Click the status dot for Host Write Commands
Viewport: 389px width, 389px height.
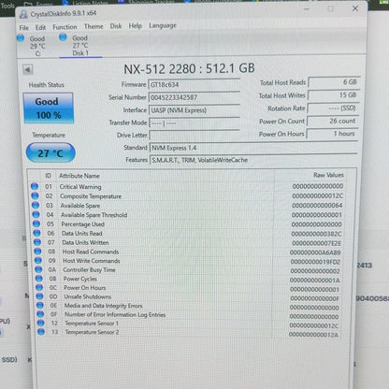[38, 260]
